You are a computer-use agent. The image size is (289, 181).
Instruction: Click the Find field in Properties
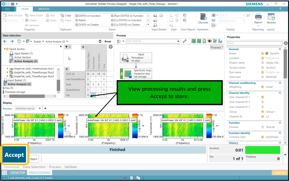tap(254, 43)
